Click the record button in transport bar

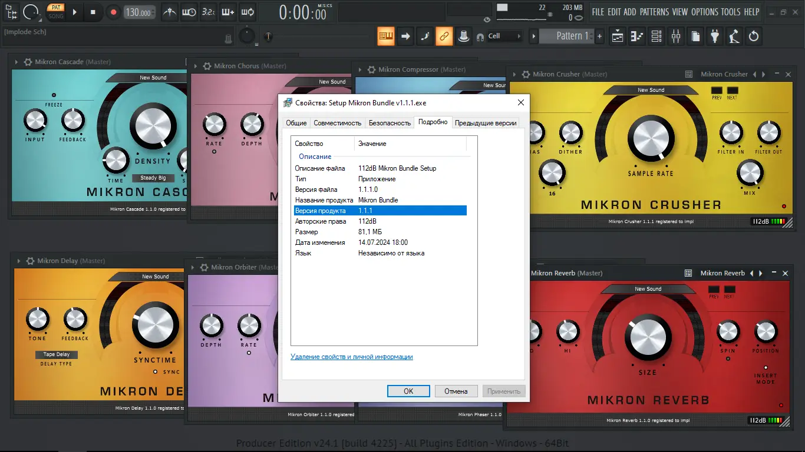[x=113, y=12]
